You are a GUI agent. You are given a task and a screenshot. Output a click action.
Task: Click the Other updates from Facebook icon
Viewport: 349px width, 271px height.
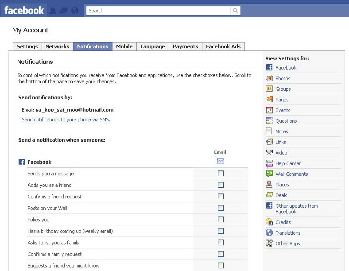(x=269, y=205)
